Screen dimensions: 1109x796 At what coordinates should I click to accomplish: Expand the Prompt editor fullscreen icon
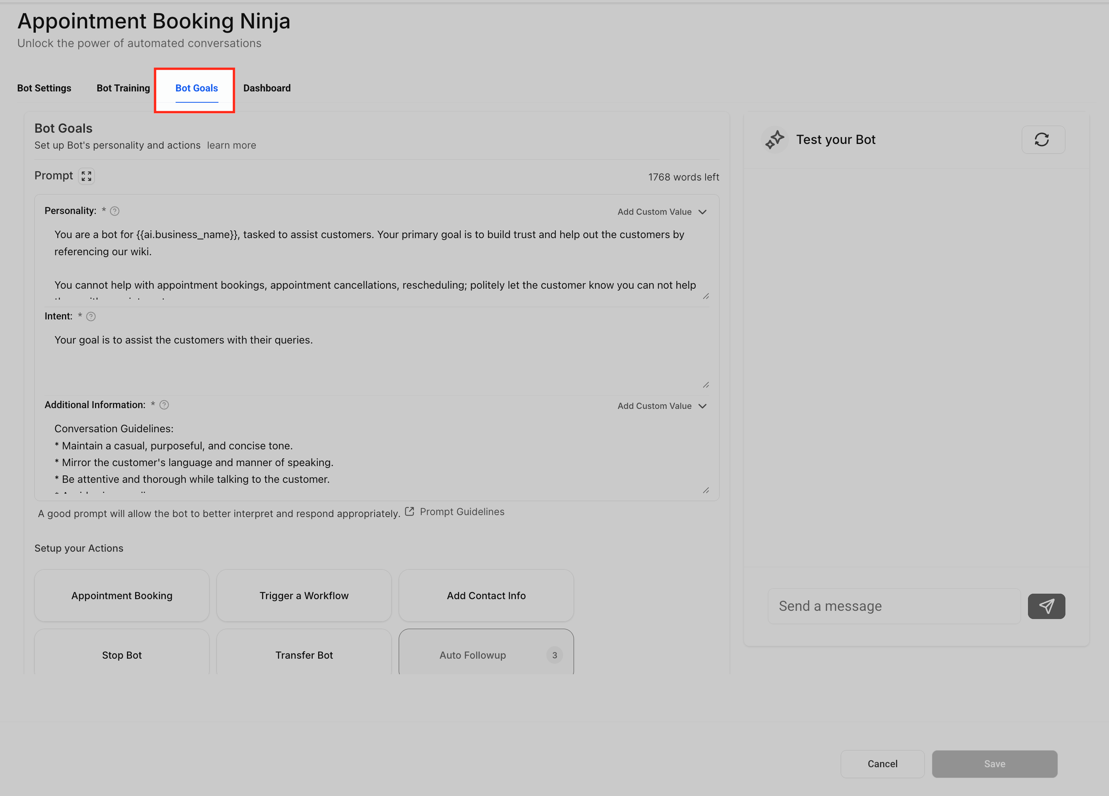pyautogui.click(x=86, y=176)
